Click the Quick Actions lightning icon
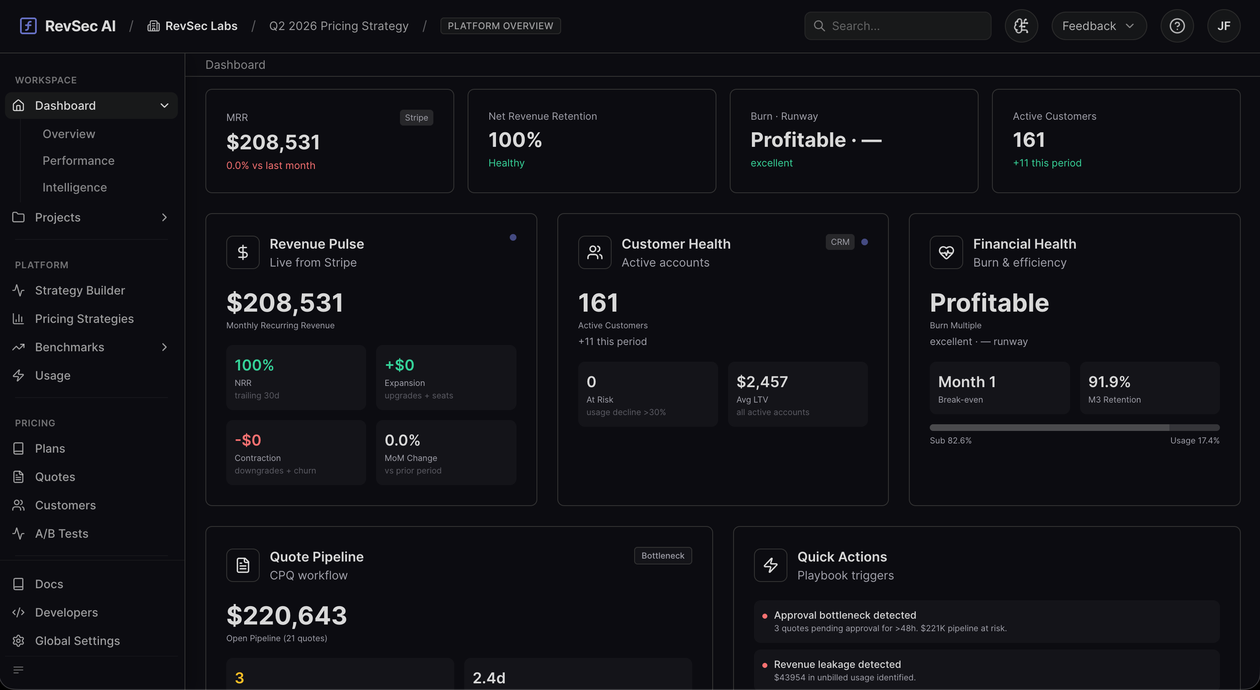Image resolution: width=1260 pixels, height=690 pixels. click(x=770, y=565)
